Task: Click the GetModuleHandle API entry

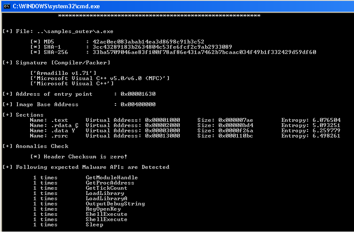Action: coord(112,178)
